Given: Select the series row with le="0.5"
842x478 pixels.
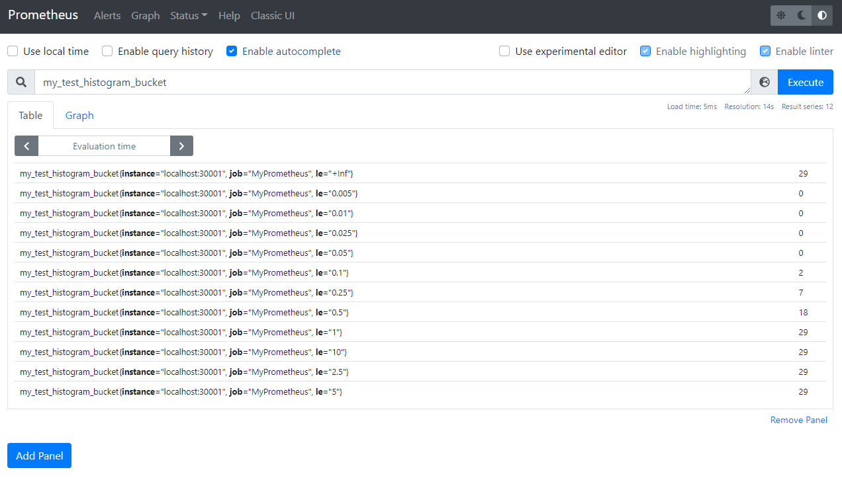Looking at the screenshot, I should (420, 312).
